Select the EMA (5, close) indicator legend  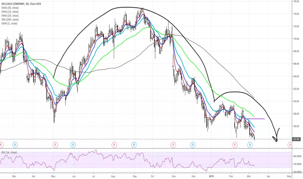pyautogui.click(x=9, y=23)
